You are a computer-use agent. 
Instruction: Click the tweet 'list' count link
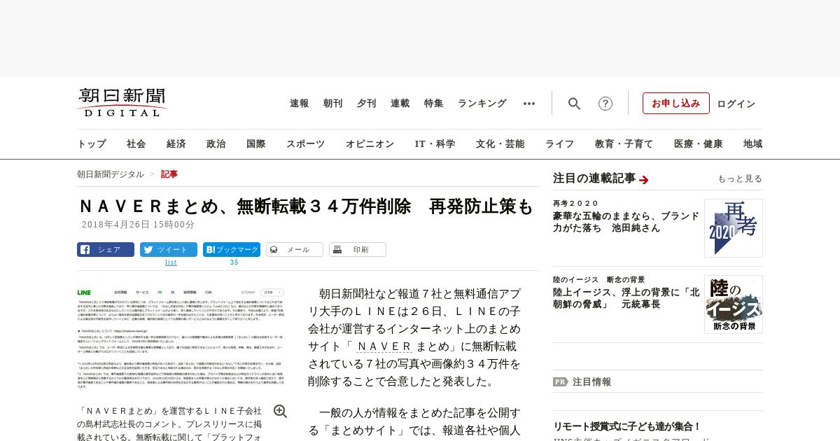pyautogui.click(x=171, y=262)
